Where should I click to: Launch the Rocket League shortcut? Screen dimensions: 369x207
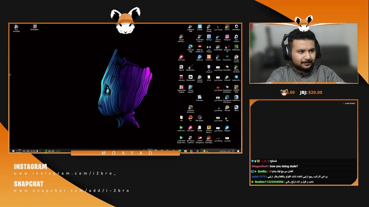point(191,89)
